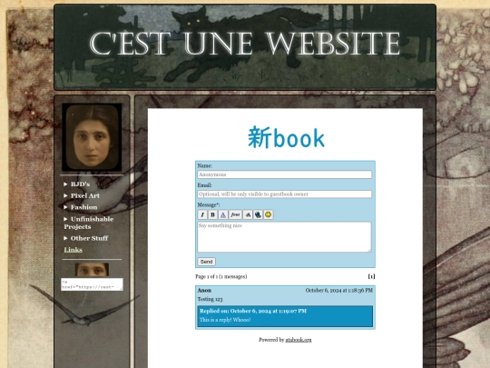Click the C'est Une Website header title
Image resolution: width=490 pixels, height=368 pixels.
point(245,44)
